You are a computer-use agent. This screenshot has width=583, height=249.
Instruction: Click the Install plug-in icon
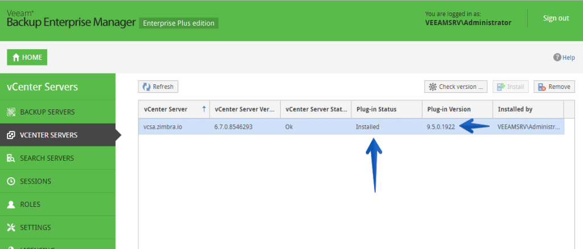(x=501, y=87)
